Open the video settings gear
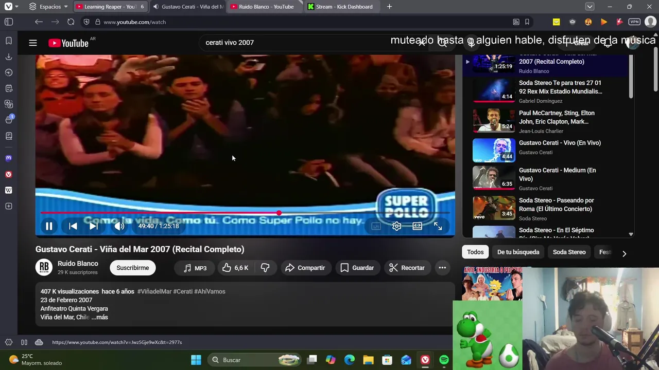Image resolution: width=659 pixels, height=370 pixels. pyautogui.click(x=396, y=226)
